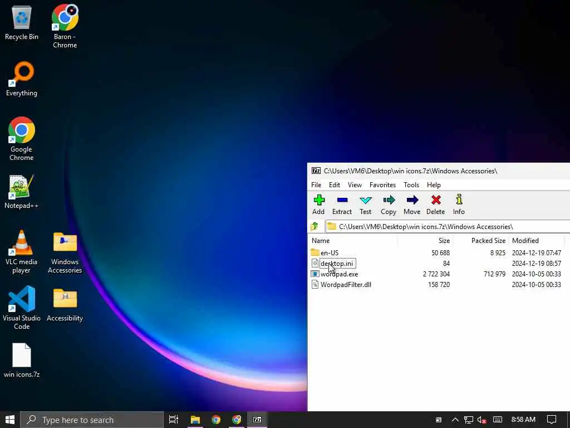Select the Accessibility desktop folder
The image size is (570, 428).
point(65,304)
